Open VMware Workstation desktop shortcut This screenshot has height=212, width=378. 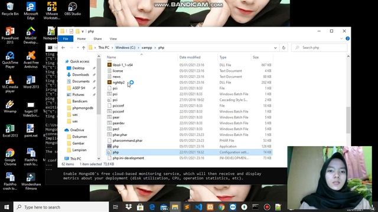click(x=51, y=11)
